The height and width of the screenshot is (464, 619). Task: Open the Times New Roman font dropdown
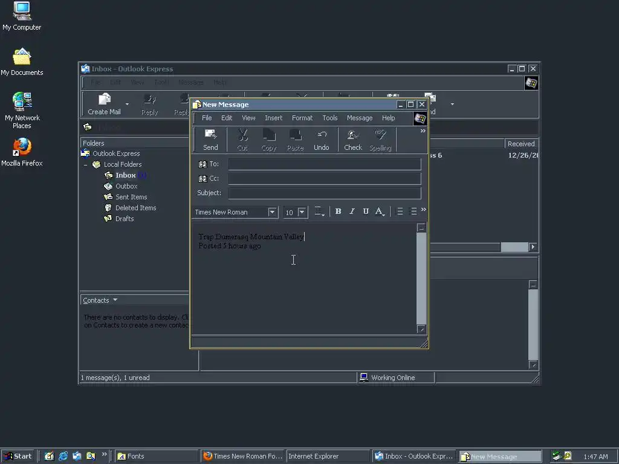pyautogui.click(x=272, y=212)
